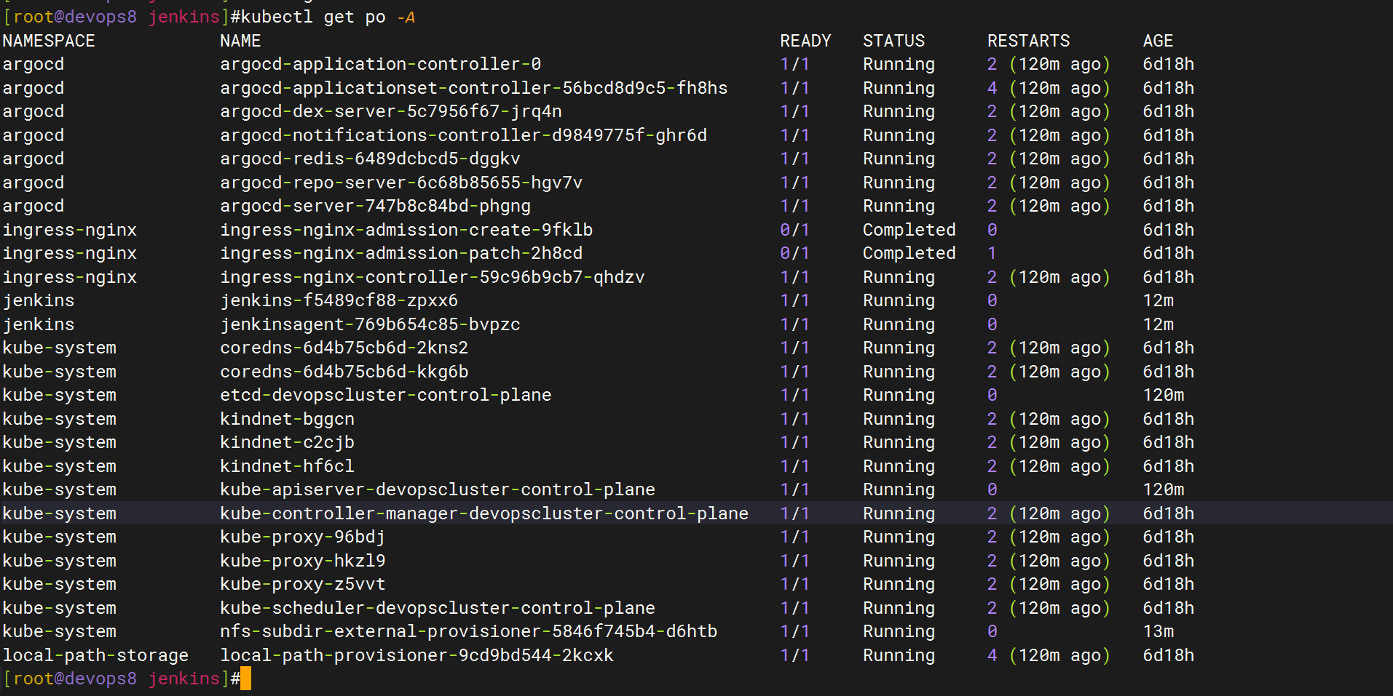
Task: Select kube-scheduler-devopscluster-control-plane pod name
Action: point(437,608)
